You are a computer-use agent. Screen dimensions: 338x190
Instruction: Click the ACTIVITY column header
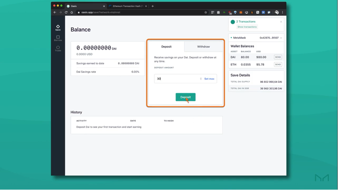pyautogui.click(x=81, y=121)
